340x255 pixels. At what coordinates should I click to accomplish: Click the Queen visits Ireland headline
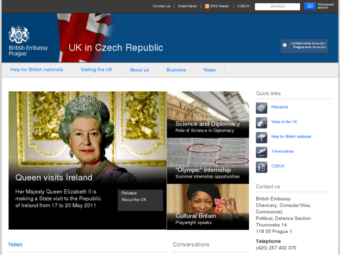pyautogui.click(x=54, y=177)
